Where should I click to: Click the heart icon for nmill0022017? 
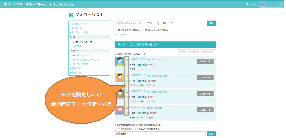point(151,97)
